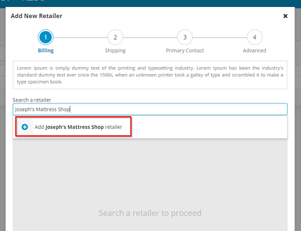Screen dimensions: 301x231
Task: Click the Shipping step label
Action: (x=115, y=50)
